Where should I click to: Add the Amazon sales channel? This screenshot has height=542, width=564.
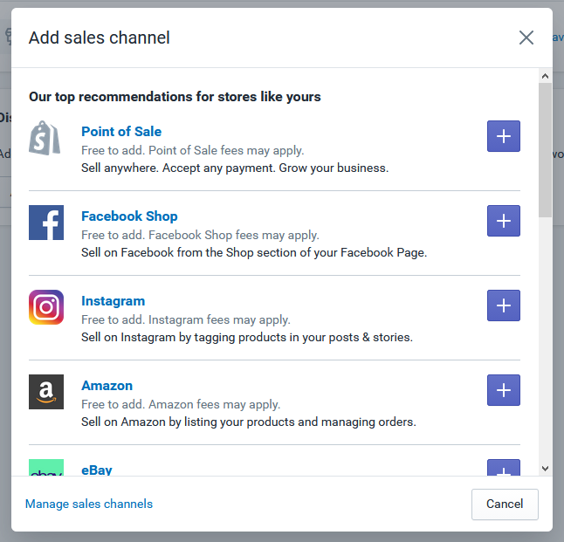tap(503, 390)
